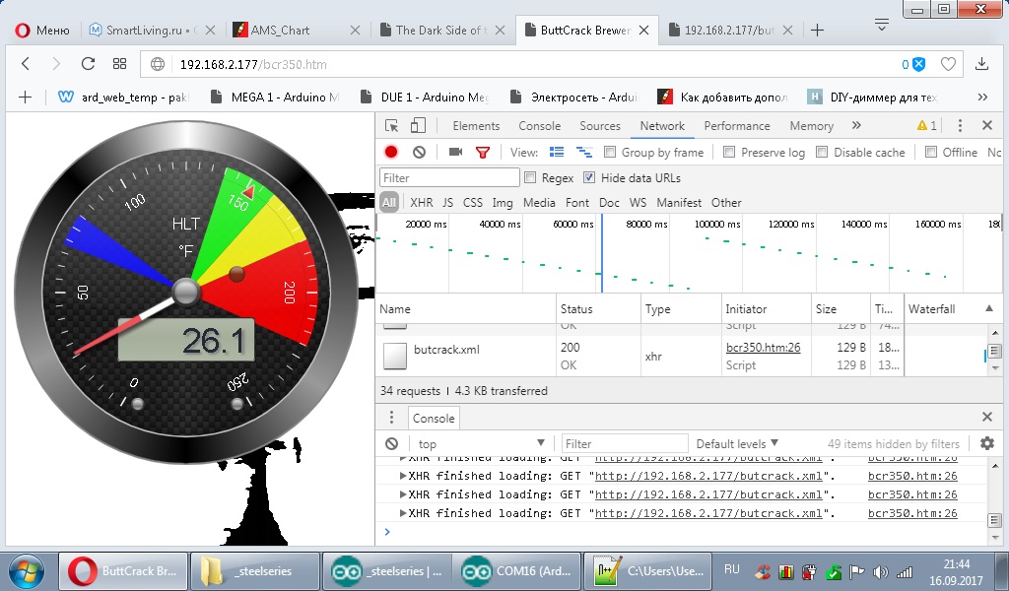Reload the page with the refresh button
Viewport: 1009px width, 591px height.
(x=88, y=64)
